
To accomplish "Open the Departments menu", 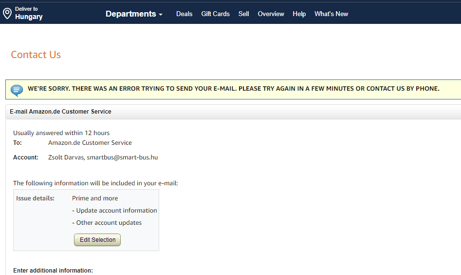I will click(134, 14).
